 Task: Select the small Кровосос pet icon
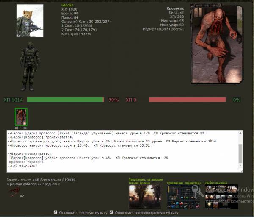coord(21,117)
